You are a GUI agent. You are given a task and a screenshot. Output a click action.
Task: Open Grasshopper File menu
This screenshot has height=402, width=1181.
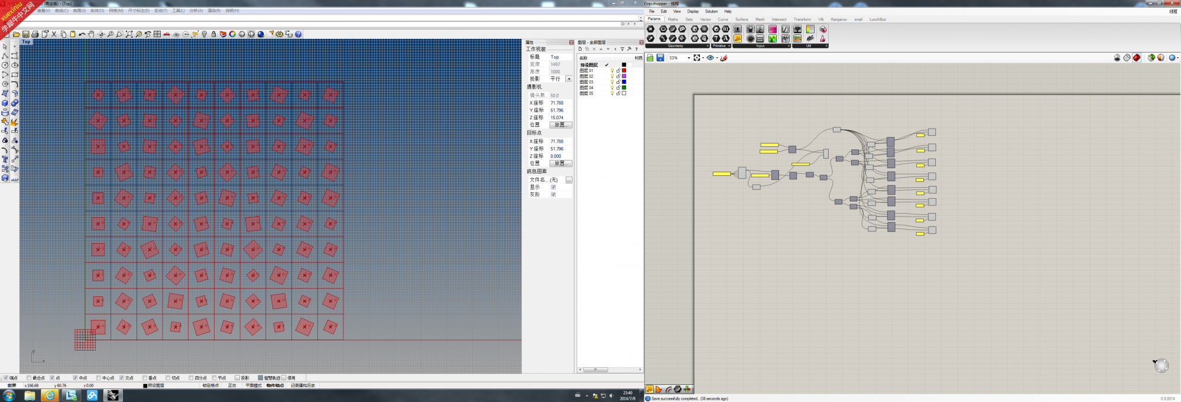pos(652,11)
